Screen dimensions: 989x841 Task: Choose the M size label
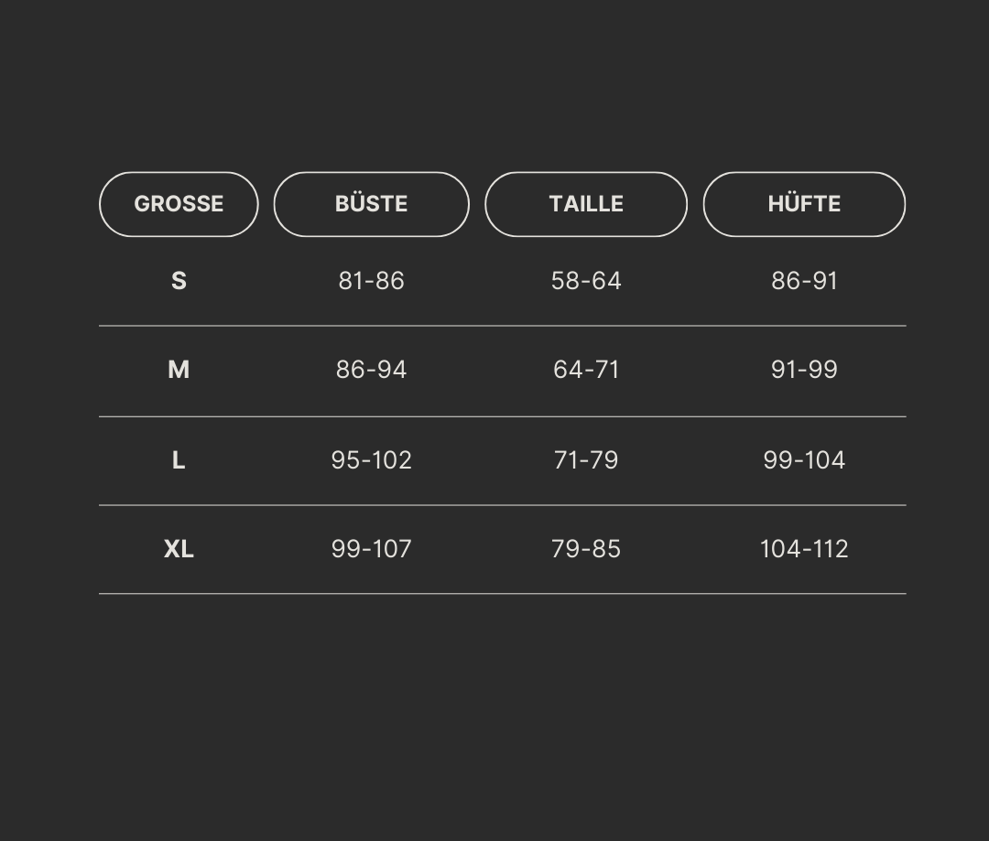179,370
